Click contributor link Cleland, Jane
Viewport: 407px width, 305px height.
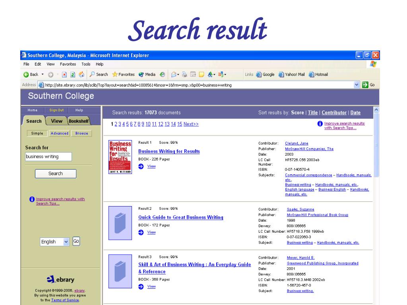(297, 143)
